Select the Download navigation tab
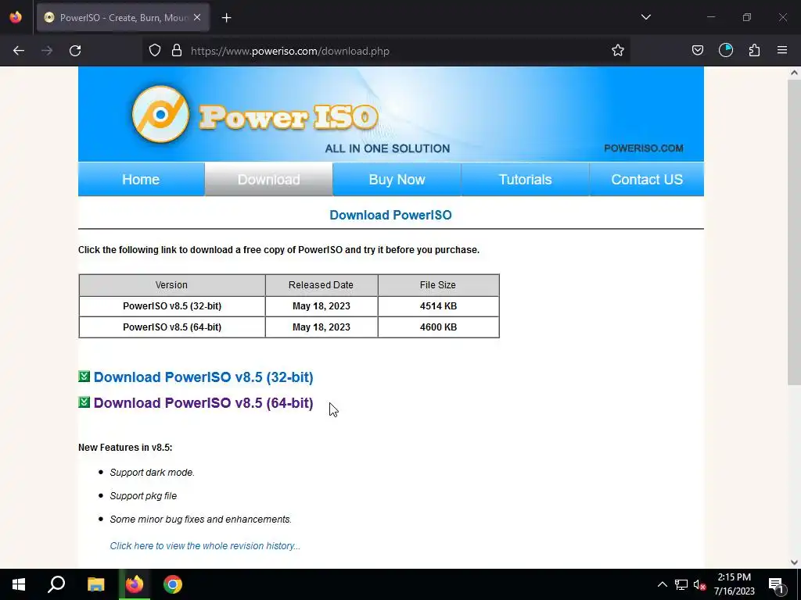 pos(269,179)
